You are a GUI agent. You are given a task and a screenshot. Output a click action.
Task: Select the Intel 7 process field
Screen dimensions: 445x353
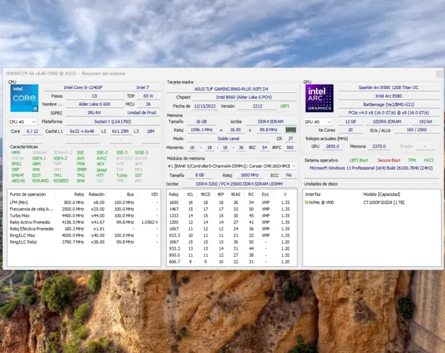click(142, 87)
